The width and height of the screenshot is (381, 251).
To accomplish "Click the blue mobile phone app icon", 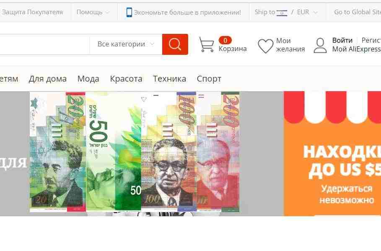I will tap(129, 12).
